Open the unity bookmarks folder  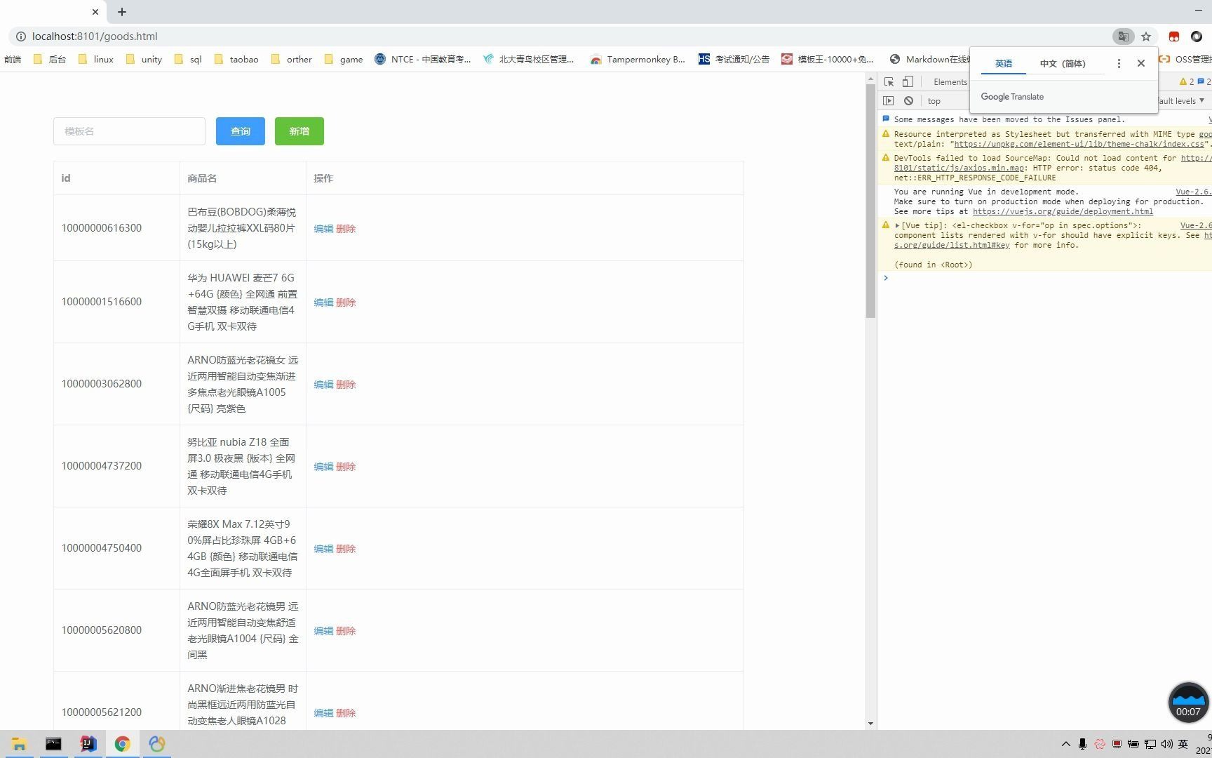pos(144,60)
